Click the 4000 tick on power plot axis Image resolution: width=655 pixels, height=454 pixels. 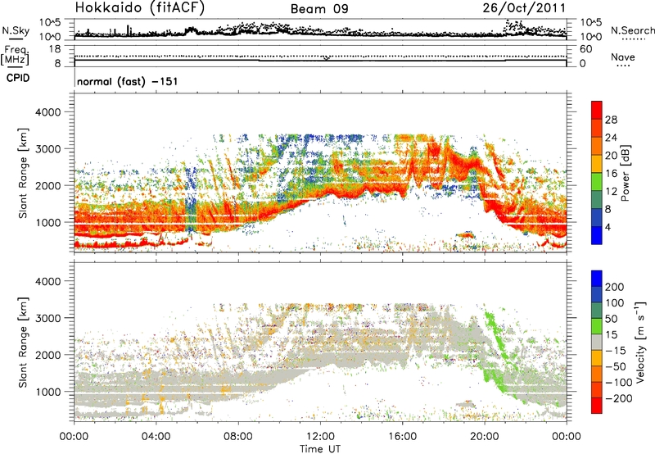(x=48, y=112)
